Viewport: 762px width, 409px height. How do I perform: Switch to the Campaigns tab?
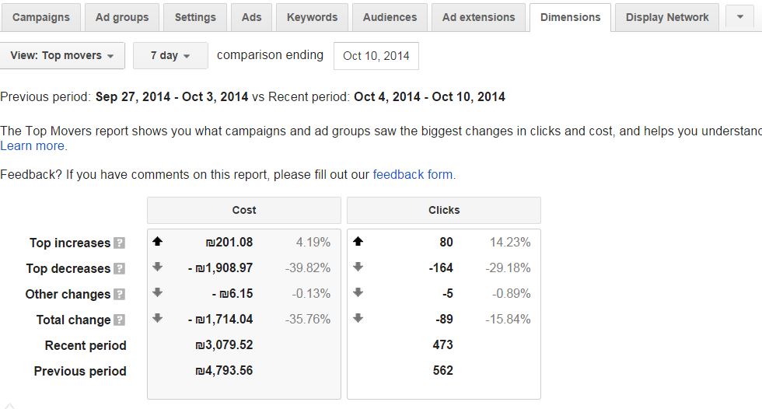tap(40, 17)
